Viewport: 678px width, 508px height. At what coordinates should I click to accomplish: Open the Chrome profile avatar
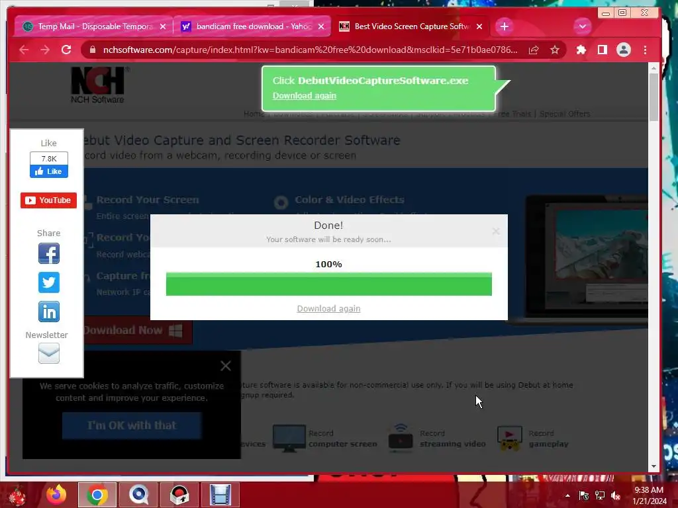[x=624, y=50]
